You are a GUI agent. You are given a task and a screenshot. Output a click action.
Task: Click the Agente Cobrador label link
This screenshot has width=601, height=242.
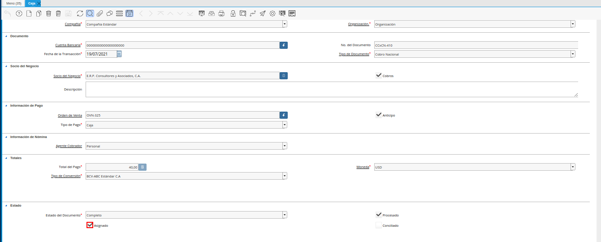coord(69,146)
